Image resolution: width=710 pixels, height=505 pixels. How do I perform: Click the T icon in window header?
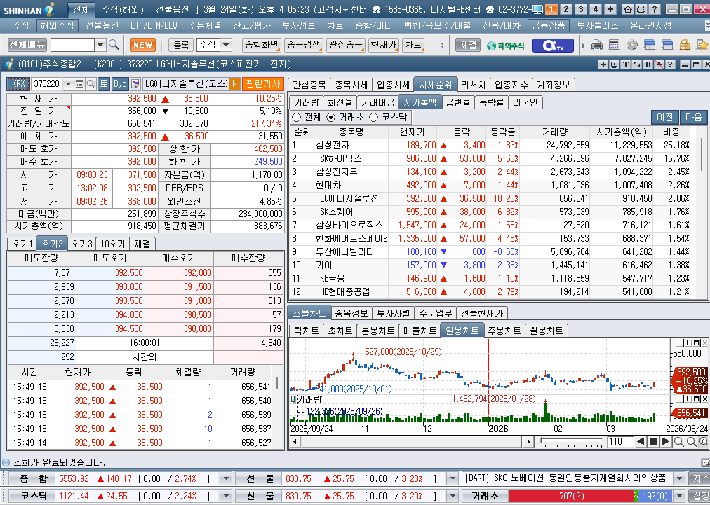pos(626,64)
